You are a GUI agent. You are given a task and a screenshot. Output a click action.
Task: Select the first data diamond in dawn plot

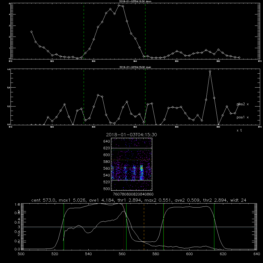coord(31,32)
